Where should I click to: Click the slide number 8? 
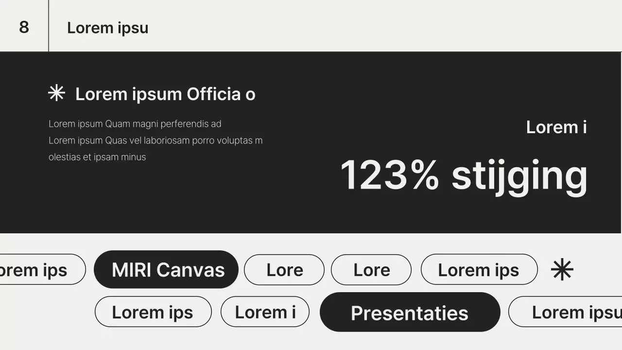pyautogui.click(x=24, y=27)
